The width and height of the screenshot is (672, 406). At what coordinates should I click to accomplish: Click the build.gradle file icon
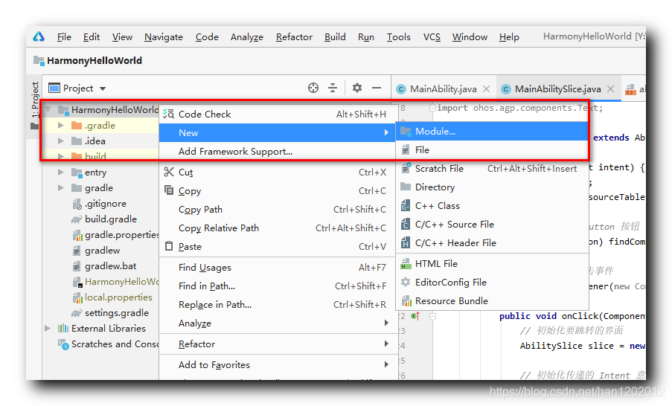pos(77,219)
